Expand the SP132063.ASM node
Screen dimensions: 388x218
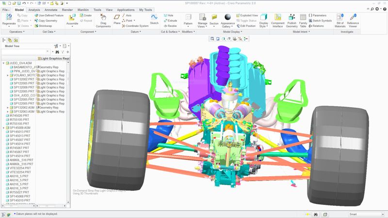click(x=8, y=112)
